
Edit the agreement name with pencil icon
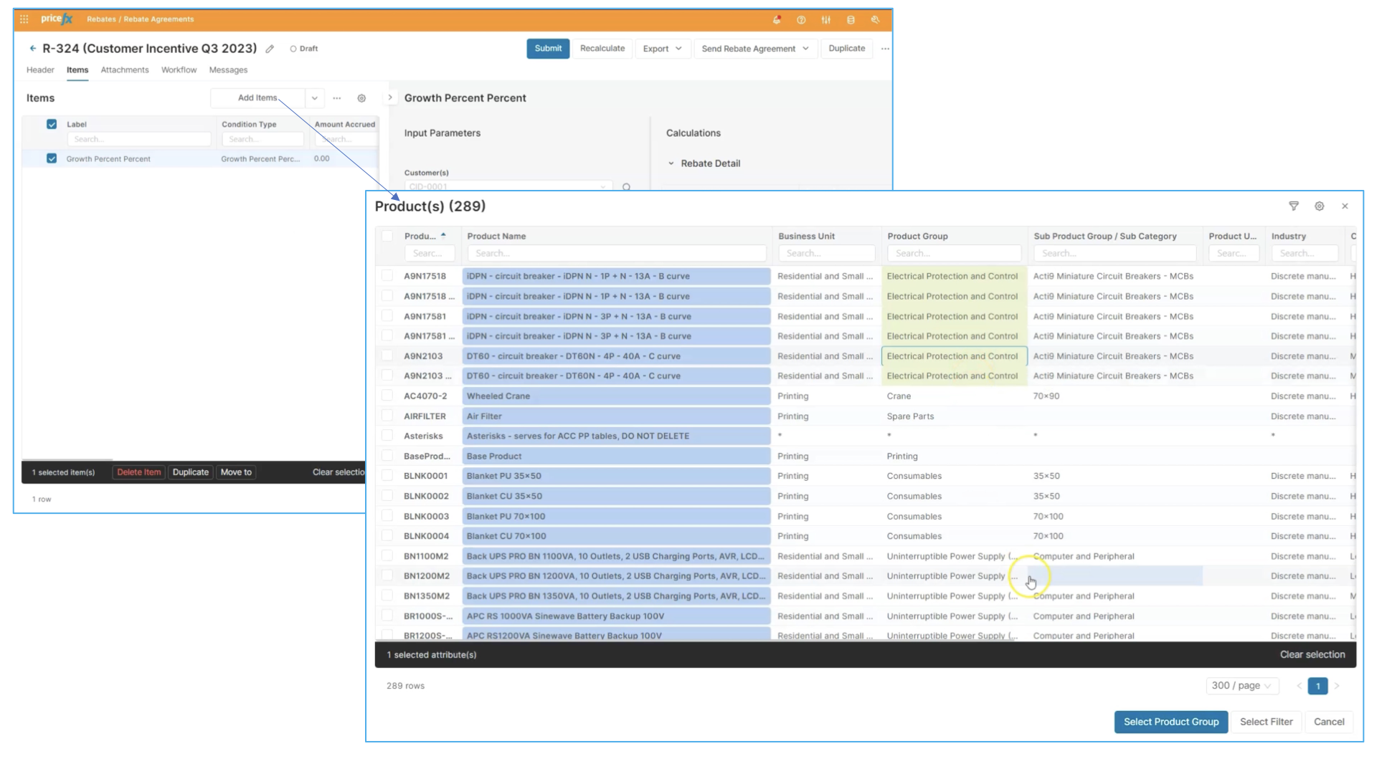click(x=270, y=49)
